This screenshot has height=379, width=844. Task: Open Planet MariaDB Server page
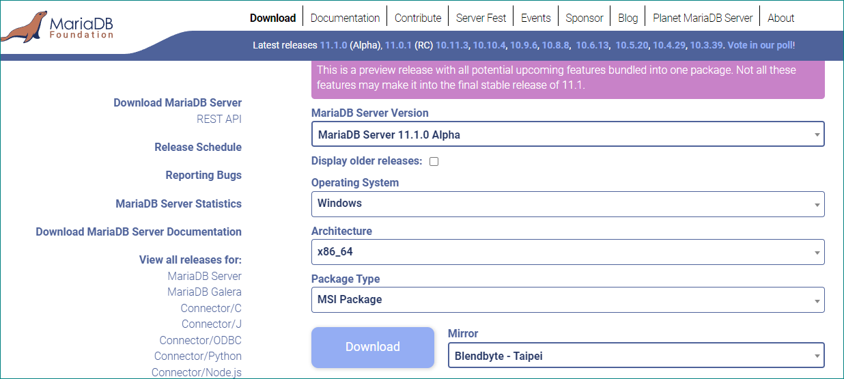[703, 18]
